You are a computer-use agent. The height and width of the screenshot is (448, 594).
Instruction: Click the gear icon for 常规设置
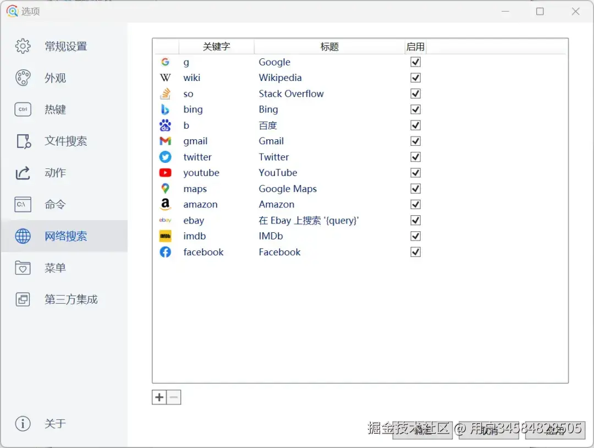[x=23, y=46]
